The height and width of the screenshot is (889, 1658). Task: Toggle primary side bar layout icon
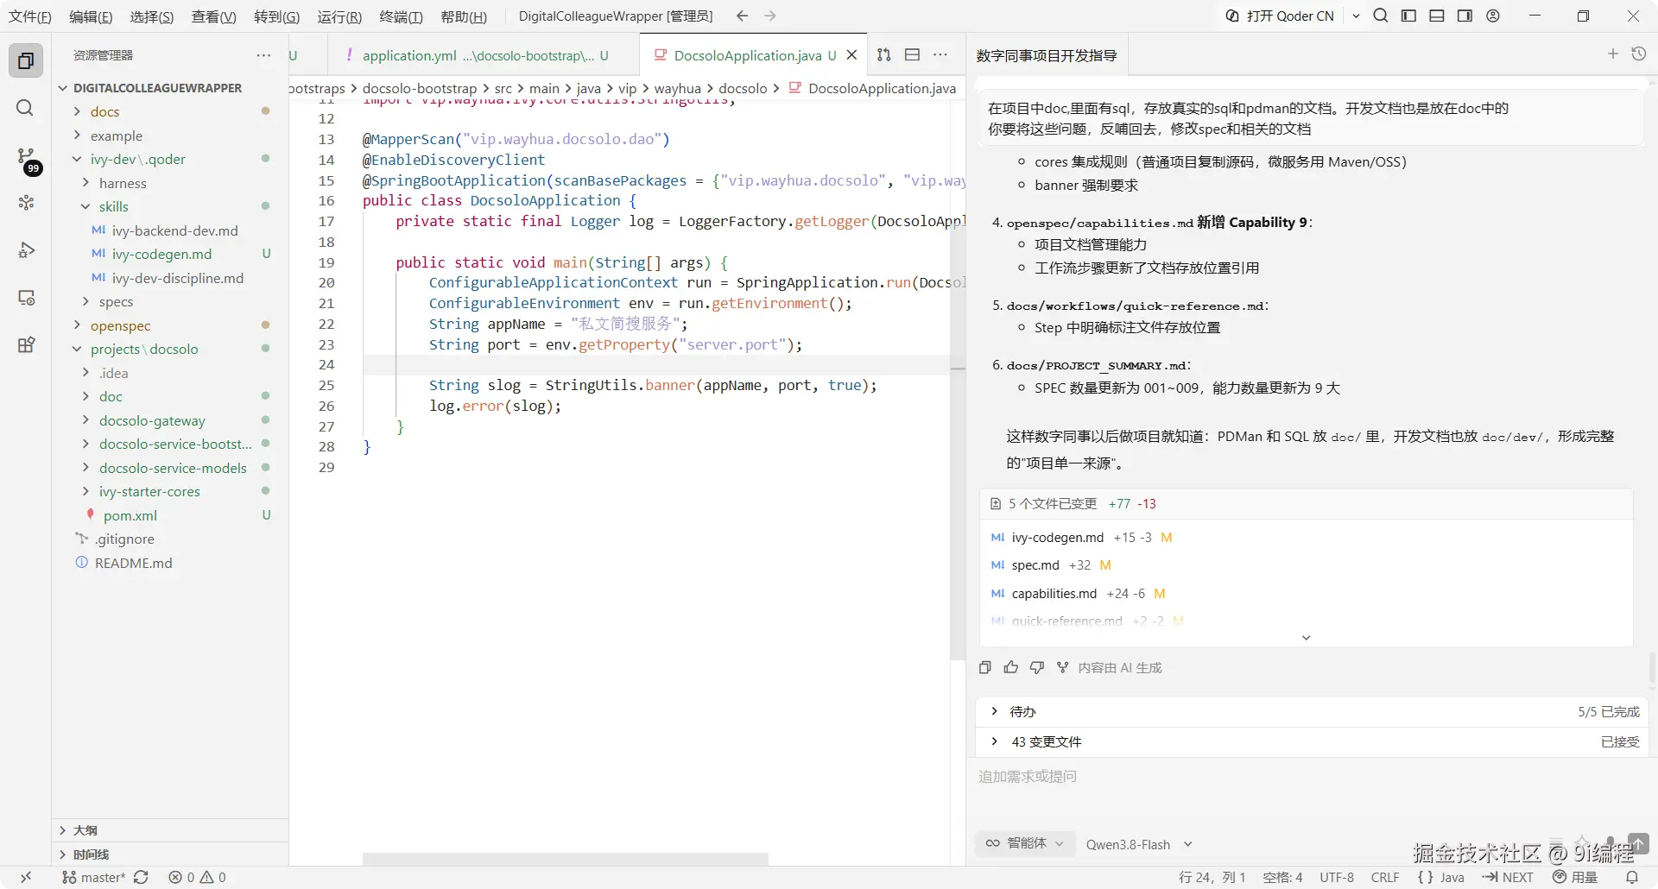tap(1408, 16)
